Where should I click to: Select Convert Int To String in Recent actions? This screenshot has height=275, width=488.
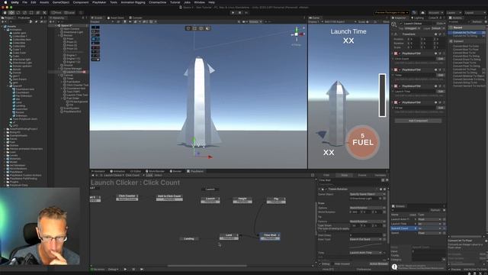464,36
